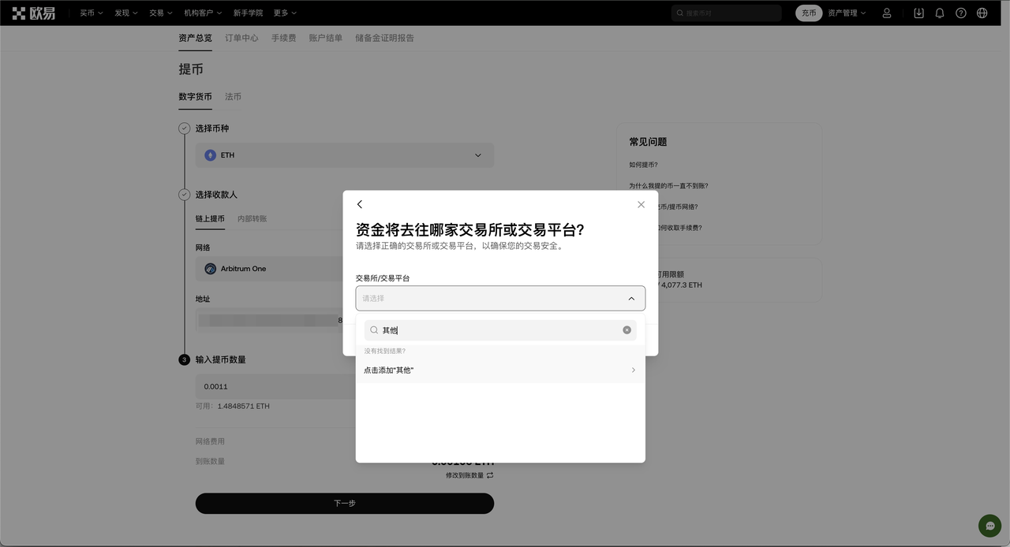Image resolution: width=1010 pixels, height=547 pixels.
Task: Click the download app icon
Action: (x=918, y=13)
